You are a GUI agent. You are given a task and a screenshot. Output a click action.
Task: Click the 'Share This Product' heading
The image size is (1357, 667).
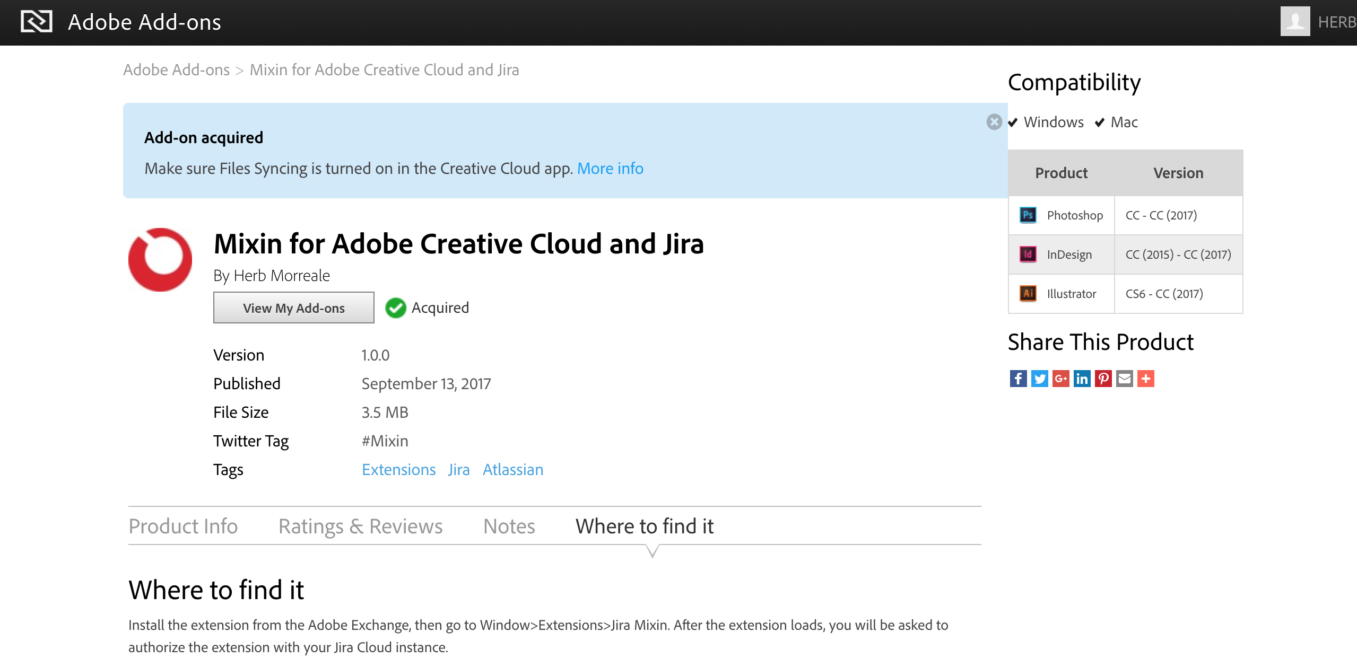1101,342
